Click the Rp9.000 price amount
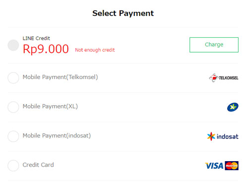 click(x=46, y=49)
